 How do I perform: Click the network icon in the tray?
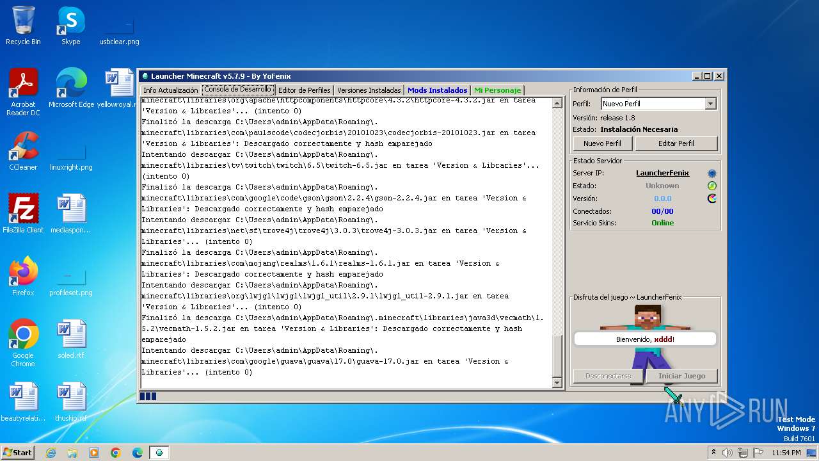pyautogui.click(x=743, y=453)
